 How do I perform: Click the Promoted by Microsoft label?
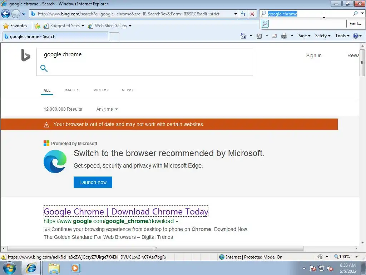[x=74, y=144]
